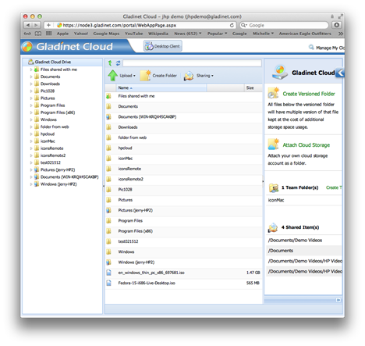Select Gladinet Cloud Drive tree root
This screenshot has width=365, height=346.
tap(53, 62)
